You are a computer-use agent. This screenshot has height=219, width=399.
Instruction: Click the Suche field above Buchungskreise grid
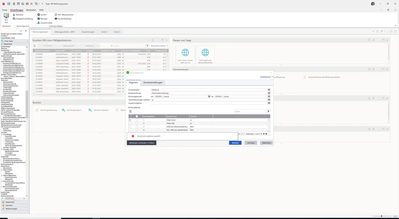250,111
